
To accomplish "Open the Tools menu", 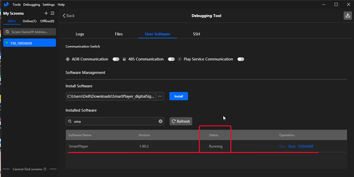I will 17,4.
